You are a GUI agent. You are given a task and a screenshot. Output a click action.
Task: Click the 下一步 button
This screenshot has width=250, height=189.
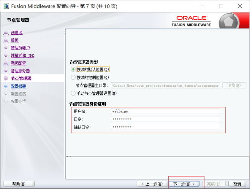(x=184, y=184)
